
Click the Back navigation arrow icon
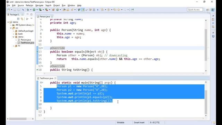[119, 10]
